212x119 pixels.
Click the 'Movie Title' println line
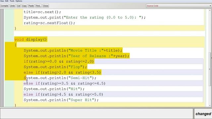tap(73, 51)
